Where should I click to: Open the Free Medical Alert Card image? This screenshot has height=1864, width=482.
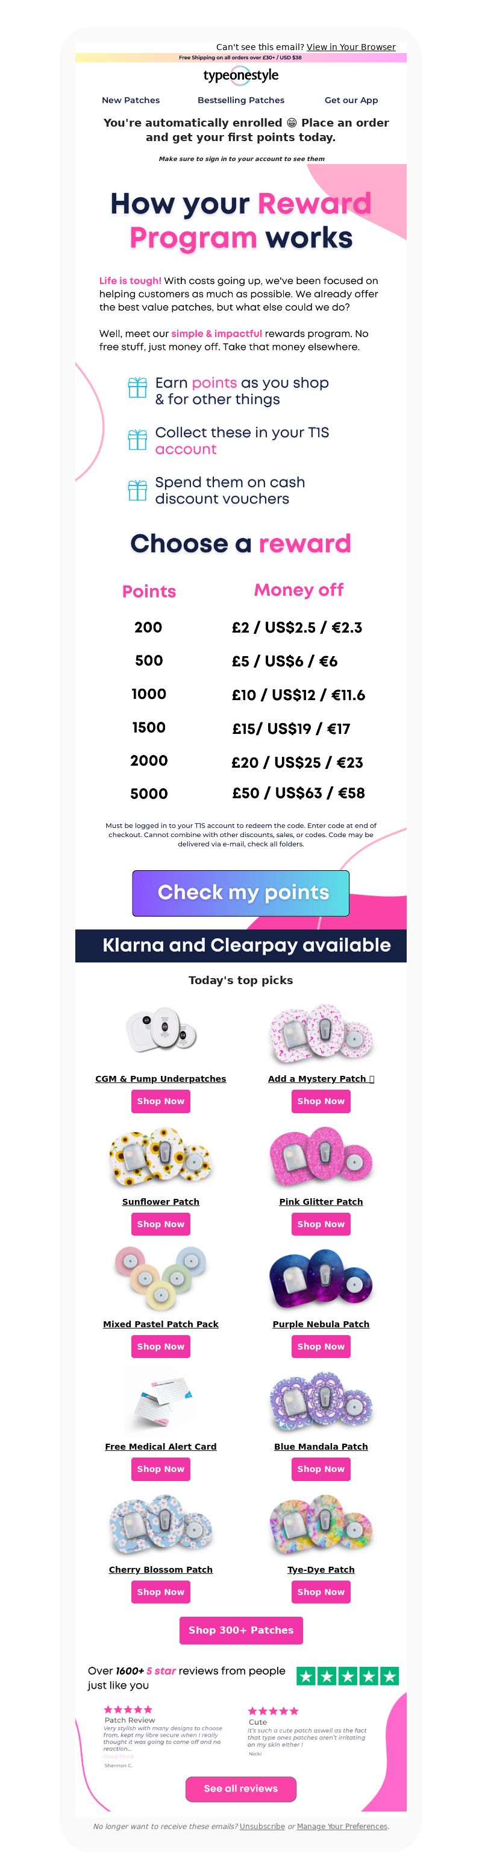click(x=160, y=1401)
